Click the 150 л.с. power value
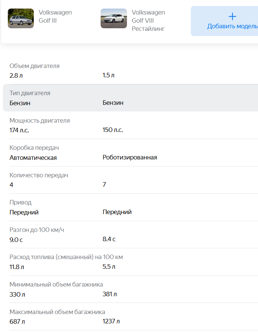The height and width of the screenshot is (333, 258). [x=113, y=130]
